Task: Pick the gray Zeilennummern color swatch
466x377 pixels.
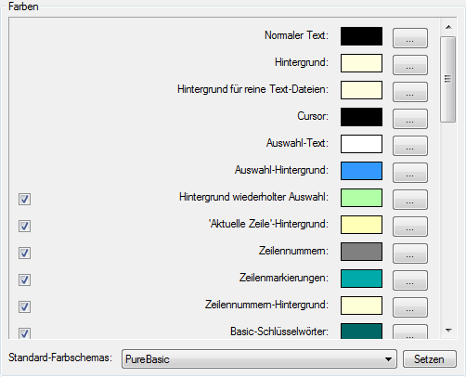Action: click(361, 252)
